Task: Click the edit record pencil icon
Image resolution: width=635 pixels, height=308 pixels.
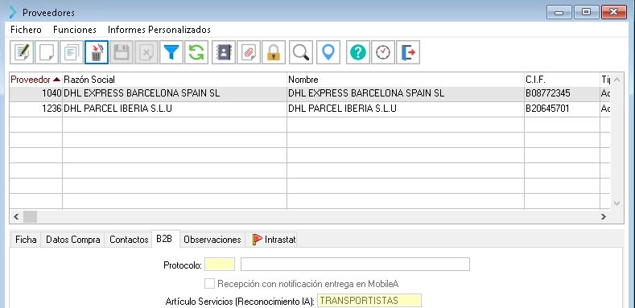Action: 22,52
